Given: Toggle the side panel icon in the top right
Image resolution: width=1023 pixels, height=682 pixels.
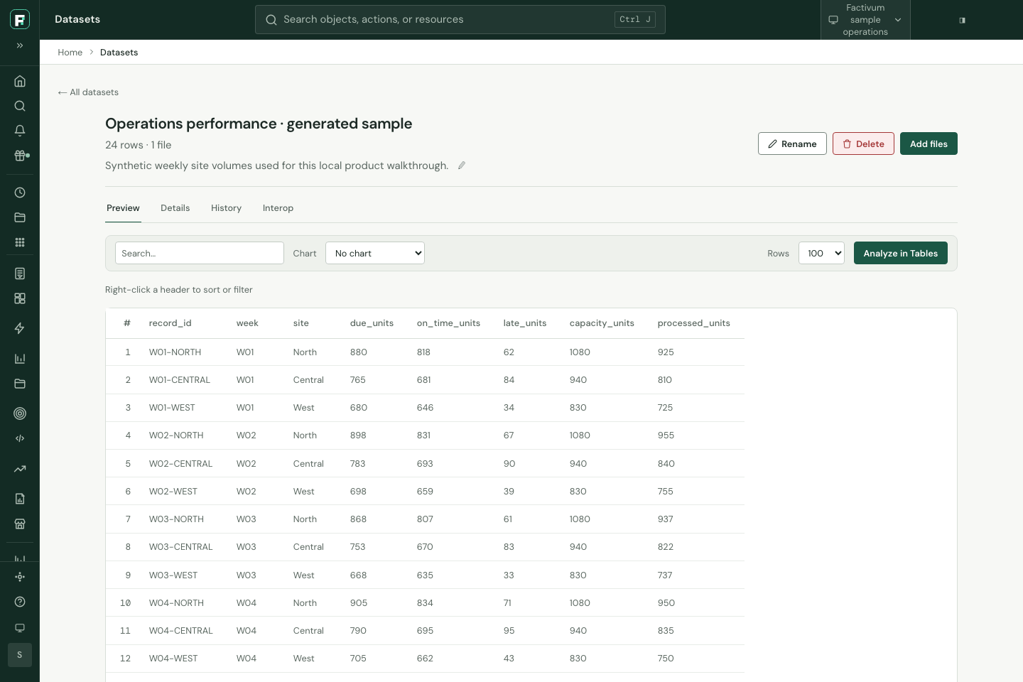Looking at the screenshot, I should coord(963,20).
